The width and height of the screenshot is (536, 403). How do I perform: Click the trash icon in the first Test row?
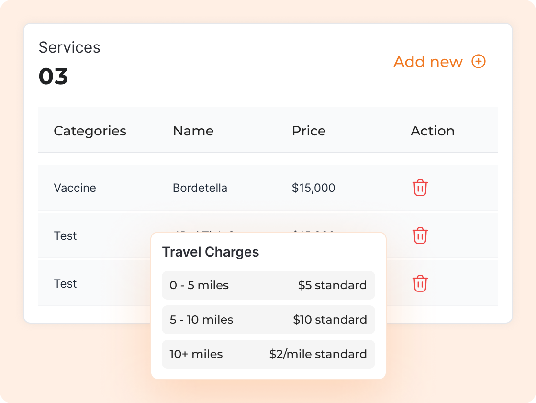coord(420,235)
